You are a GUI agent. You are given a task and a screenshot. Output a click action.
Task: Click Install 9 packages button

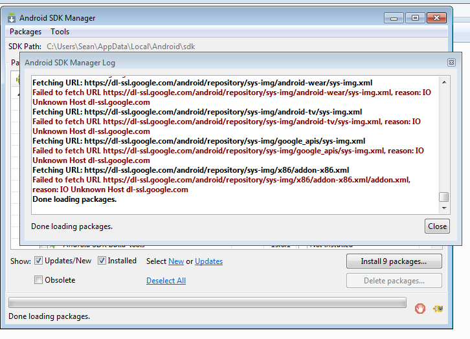[x=394, y=261]
